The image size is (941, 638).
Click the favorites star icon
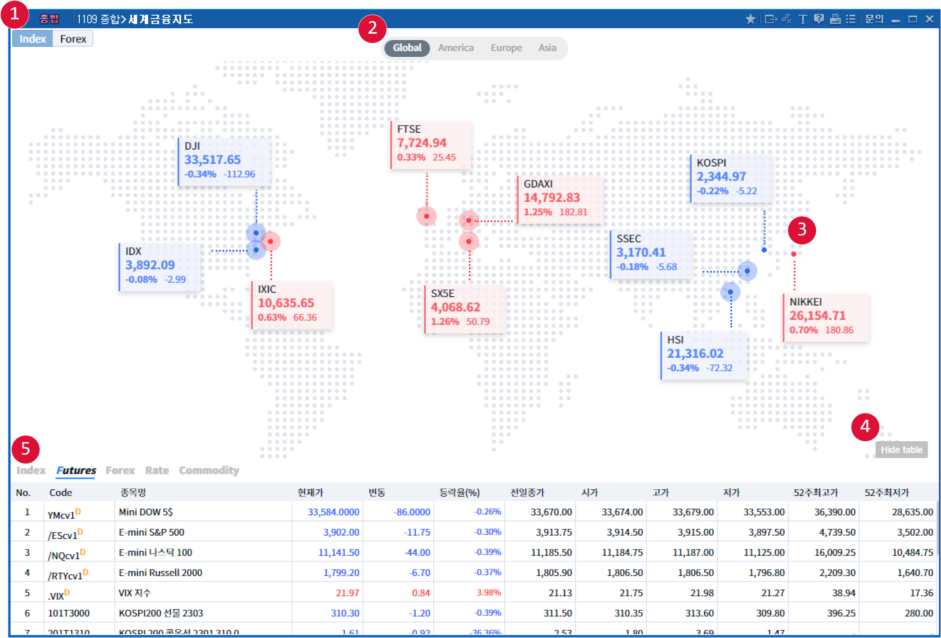[x=750, y=19]
